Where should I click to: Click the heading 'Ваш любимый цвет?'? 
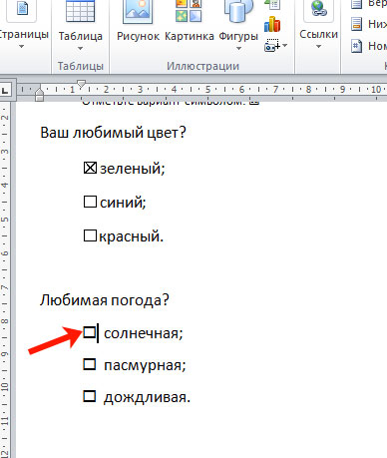[x=113, y=133]
